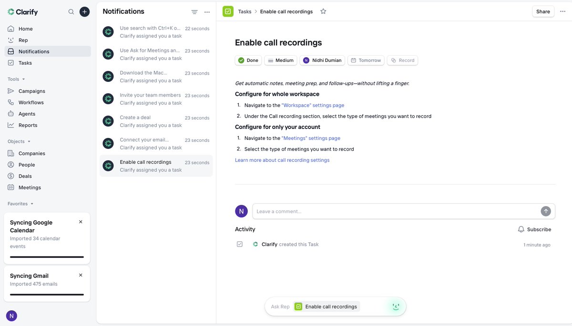Viewport: 572px width, 326px height.
Task: Change the Medium priority dropdown
Action: pyautogui.click(x=281, y=60)
